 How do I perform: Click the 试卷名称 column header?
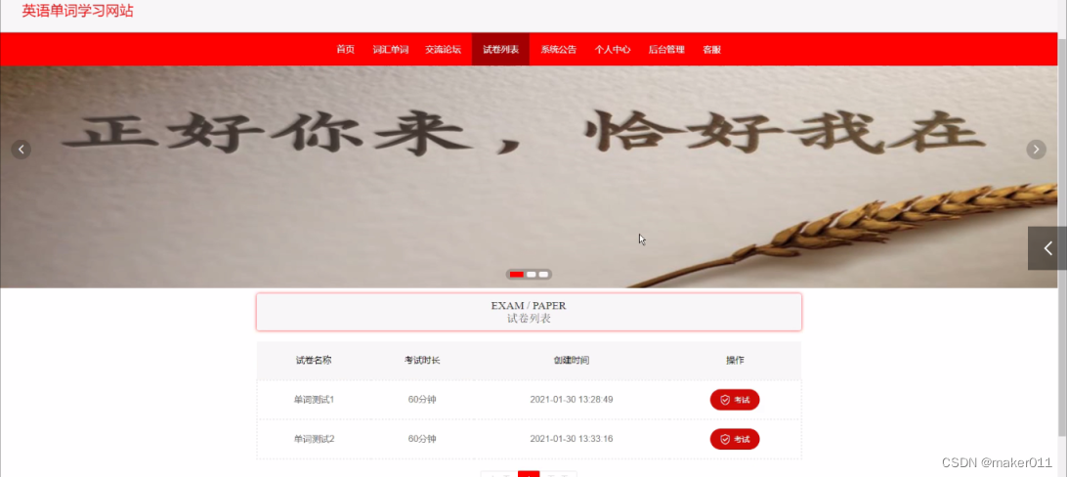point(314,360)
